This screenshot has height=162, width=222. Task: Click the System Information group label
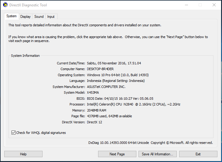pos(25,56)
